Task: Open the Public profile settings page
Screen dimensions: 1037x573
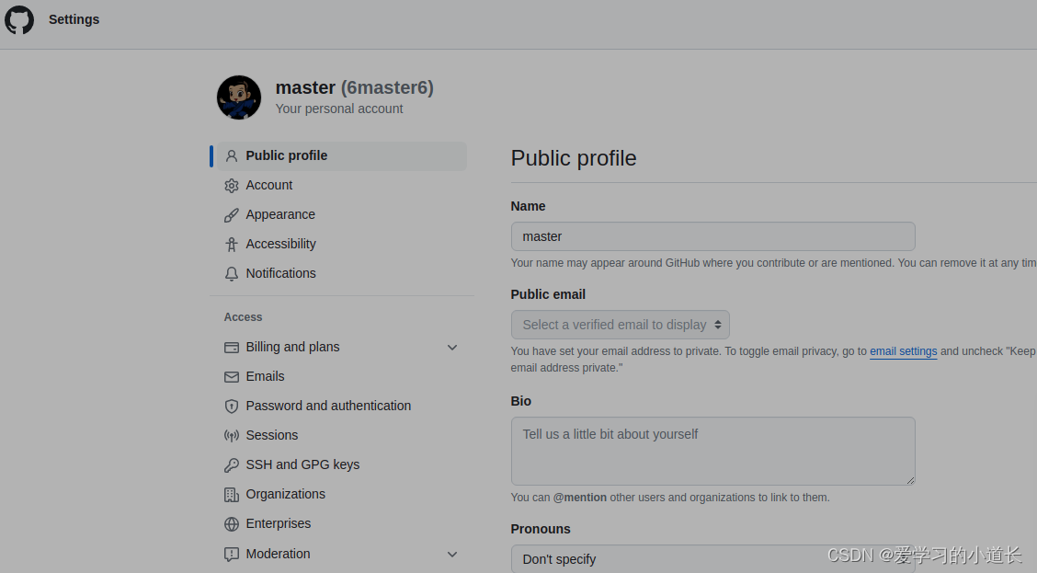Action: pos(342,156)
